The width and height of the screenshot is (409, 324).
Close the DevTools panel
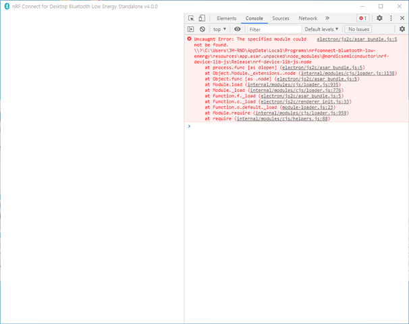(402, 18)
